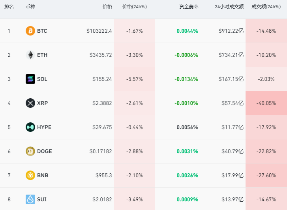Screen dimensions: 287x210
Task: Click the Bitcoin coin icon
Action: pyautogui.click(x=30, y=31)
